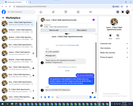Go back from the Marketplace chat list
This screenshot has width=133, height=106.
point(3,18)
